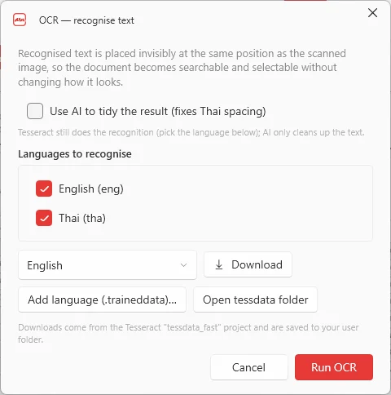Start recognition with Run OCR
Image resolution: width=391 pixels, height=395 pixels.
coord(334,367)
